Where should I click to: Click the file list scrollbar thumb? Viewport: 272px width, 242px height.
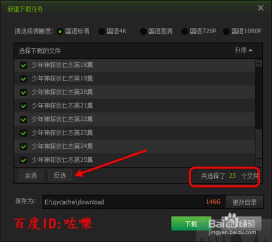[x=258, y=143]
